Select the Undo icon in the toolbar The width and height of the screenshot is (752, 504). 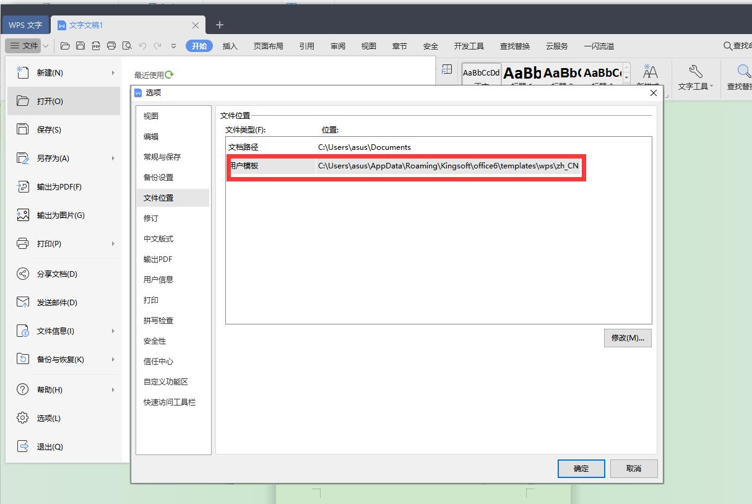(x=144, y=46)
